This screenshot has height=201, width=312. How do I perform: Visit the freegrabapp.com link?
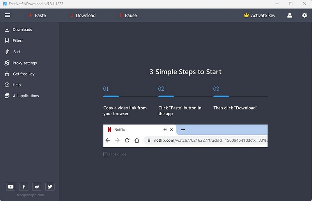pyautogui.click(x=30, y=195)
